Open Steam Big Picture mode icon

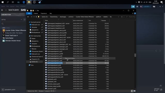(154, 6)
